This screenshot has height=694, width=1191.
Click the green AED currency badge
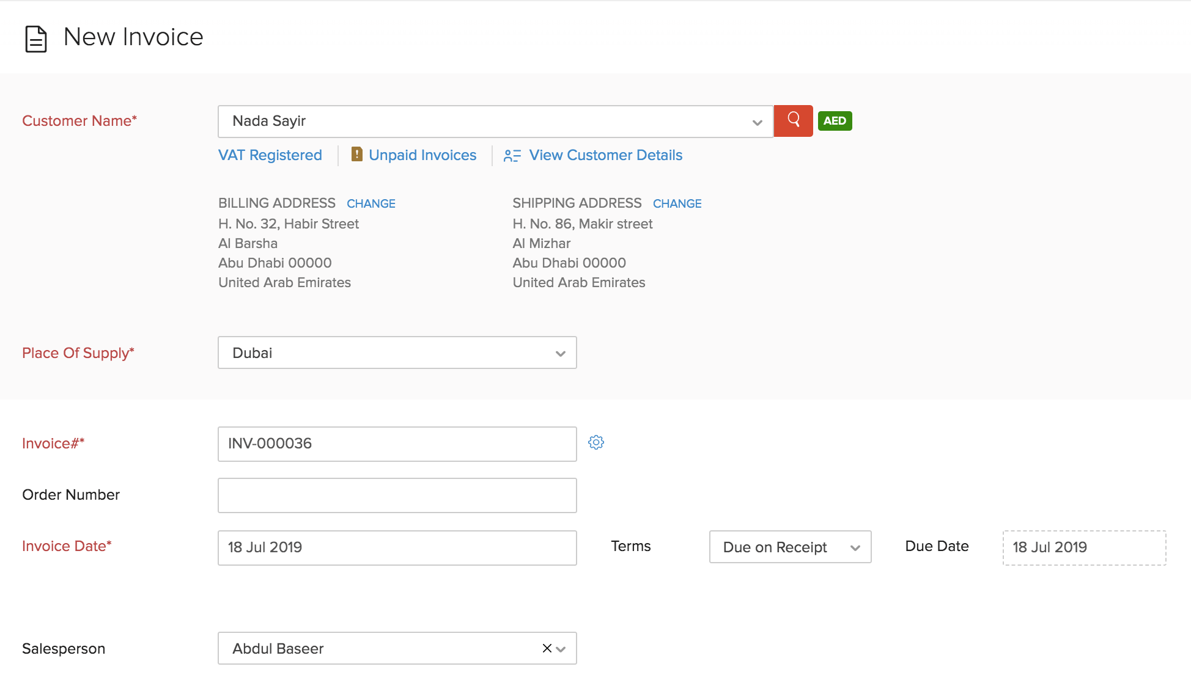[x=835, y=121]
